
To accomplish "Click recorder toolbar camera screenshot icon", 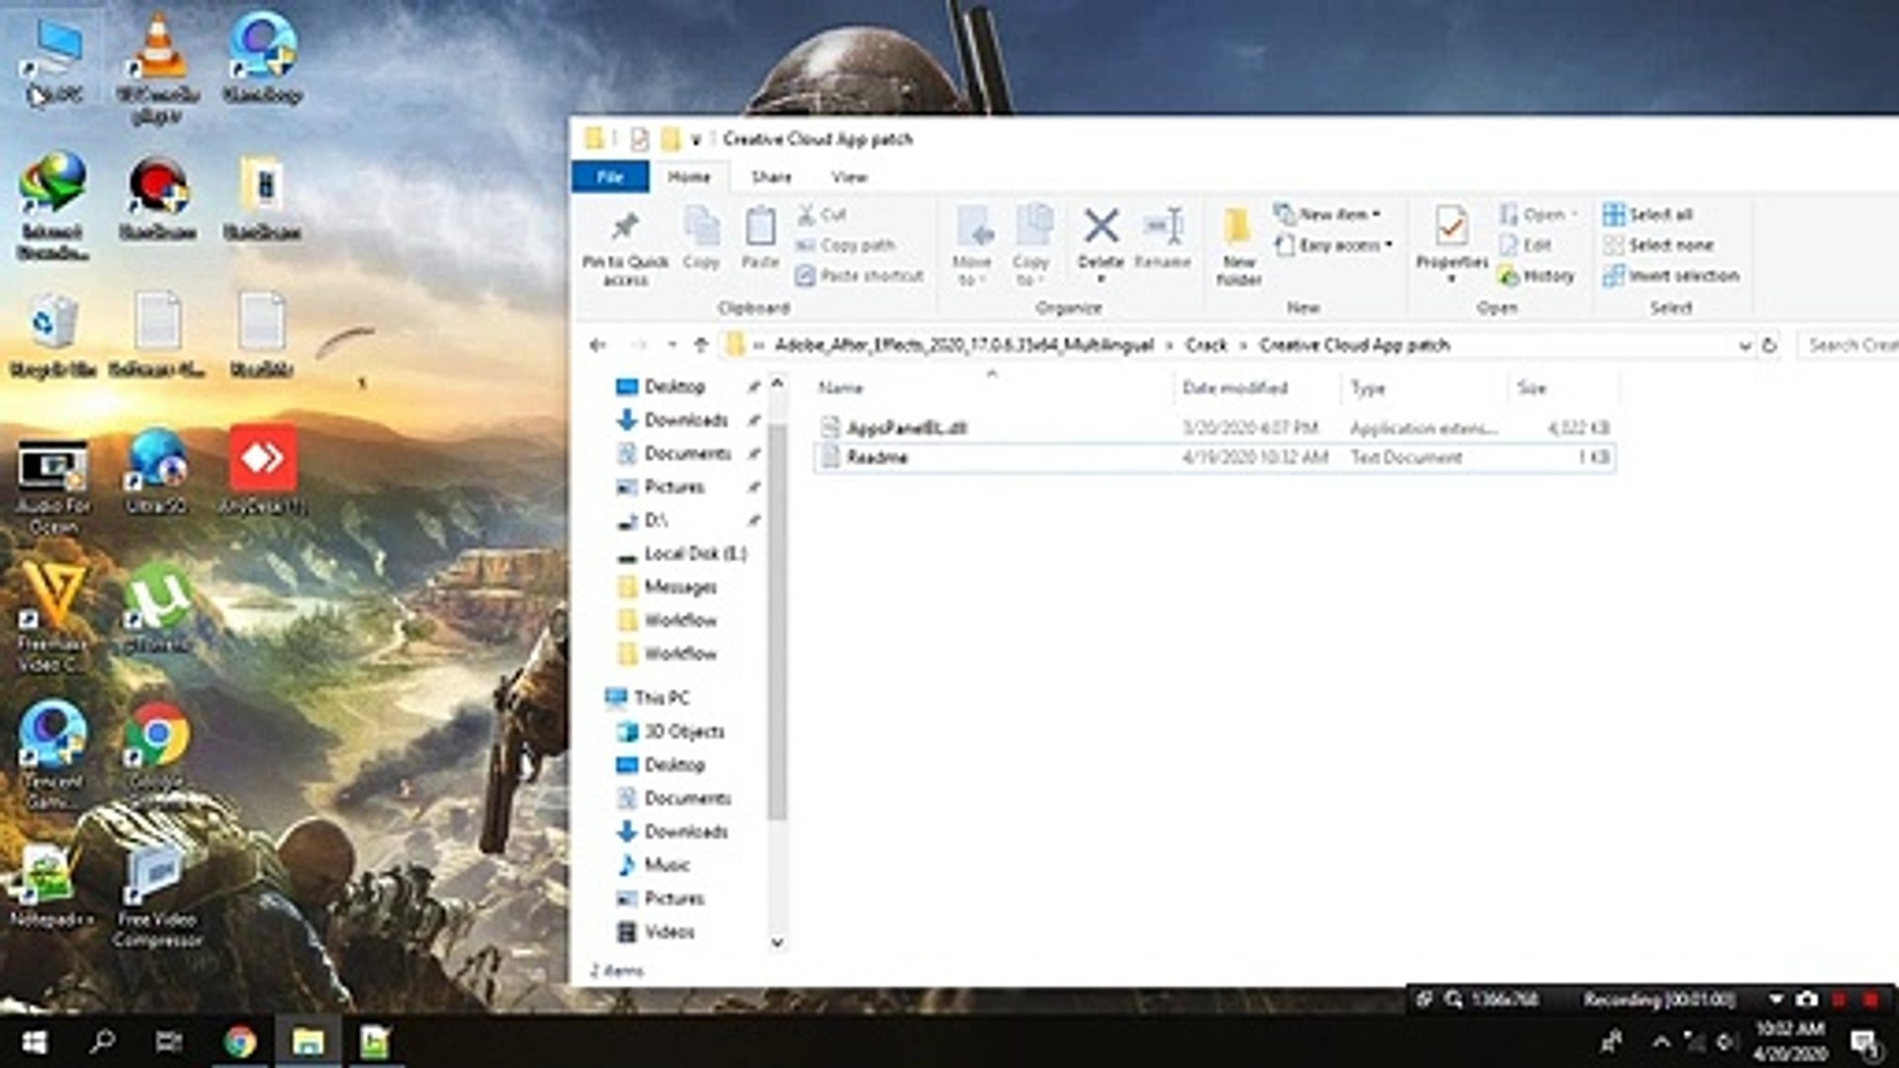I will point(1806,999).
